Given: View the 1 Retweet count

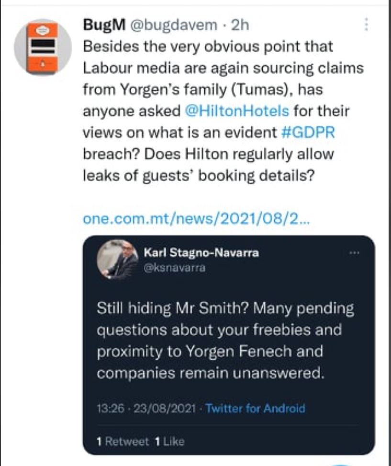Looking at the screenshot, I should 122,441.
